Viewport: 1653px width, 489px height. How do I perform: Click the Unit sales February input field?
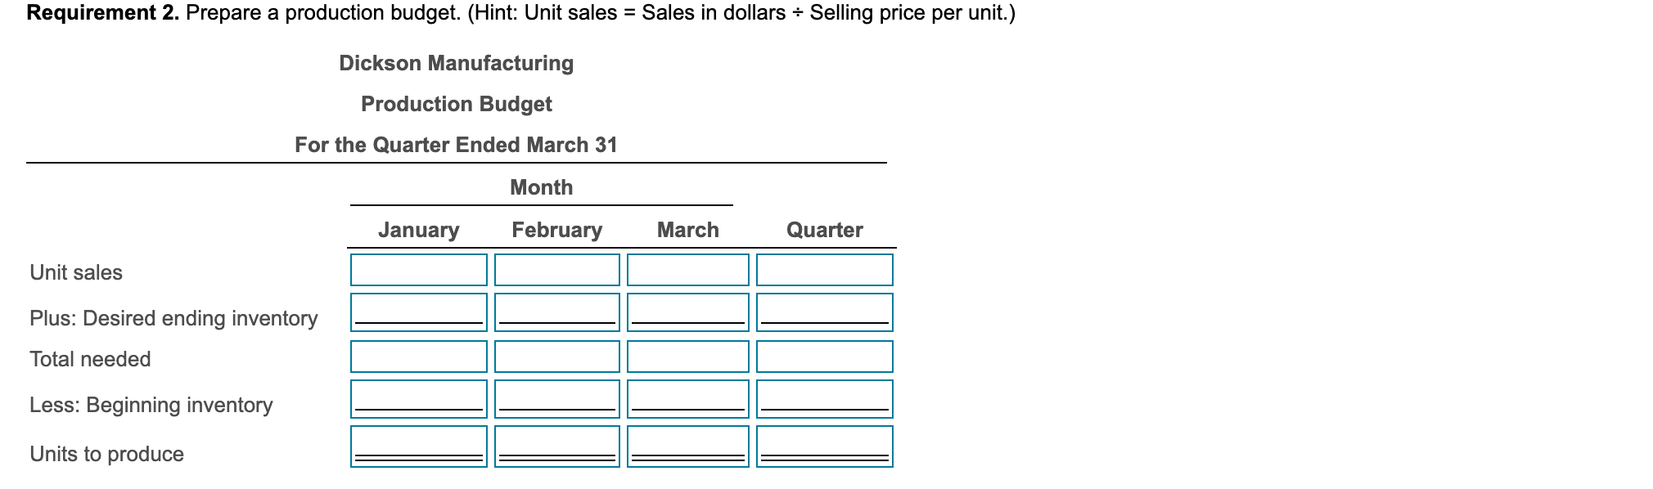556,270
